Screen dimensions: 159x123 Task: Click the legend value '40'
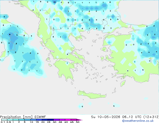66,122
